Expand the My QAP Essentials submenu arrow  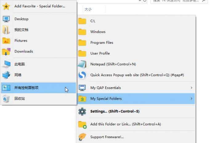tap(191, 88)
